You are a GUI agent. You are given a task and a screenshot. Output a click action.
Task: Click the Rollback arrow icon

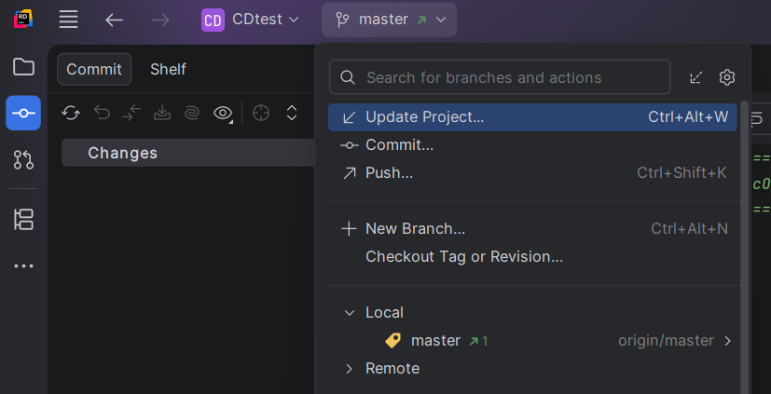[102, 114]
